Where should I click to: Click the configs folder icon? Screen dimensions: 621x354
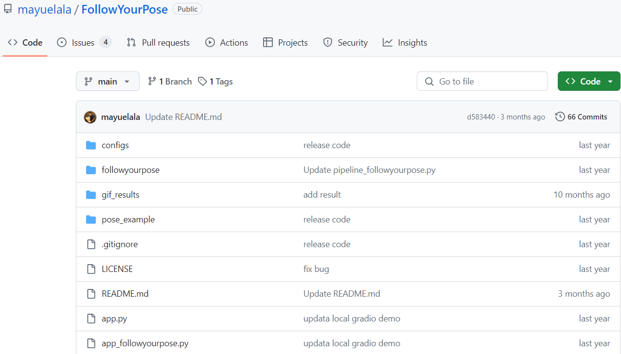pyautogui.click(x=91, y=145)
